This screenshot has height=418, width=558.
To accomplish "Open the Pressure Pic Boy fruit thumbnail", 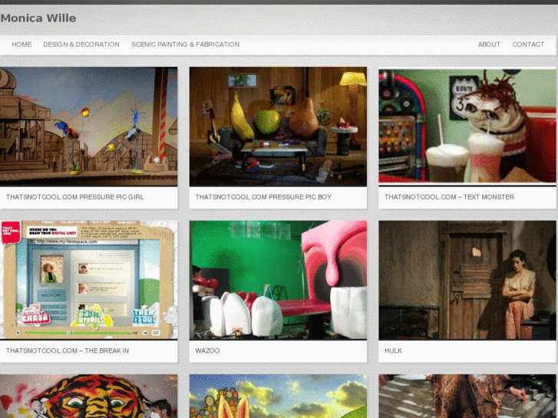I will click(x=278, y=127).
